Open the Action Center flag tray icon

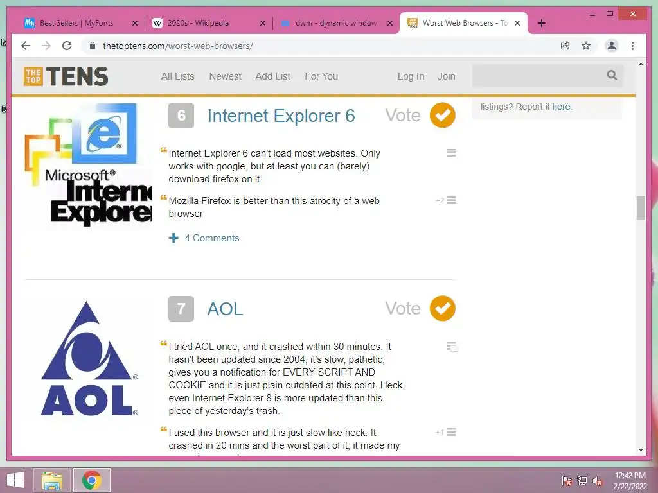point(567,480)
